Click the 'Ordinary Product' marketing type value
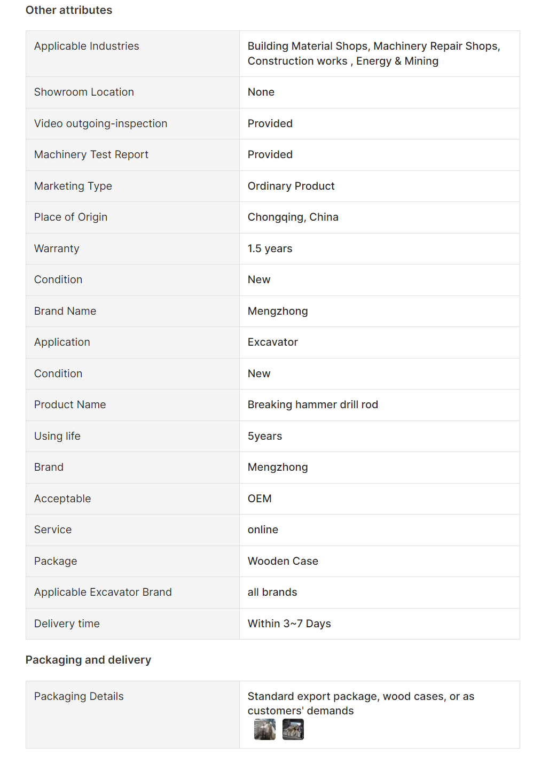Viewport: 549px width, 763px height. tap(291, 186)
